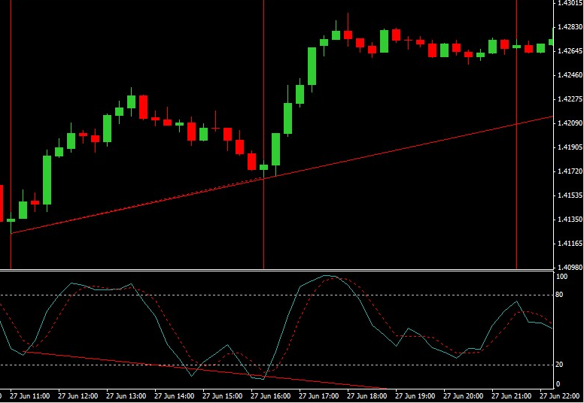Click the 1.41165 price label
Screen dimensions: 584x403
pyautogui.click(x=570, y=244)
